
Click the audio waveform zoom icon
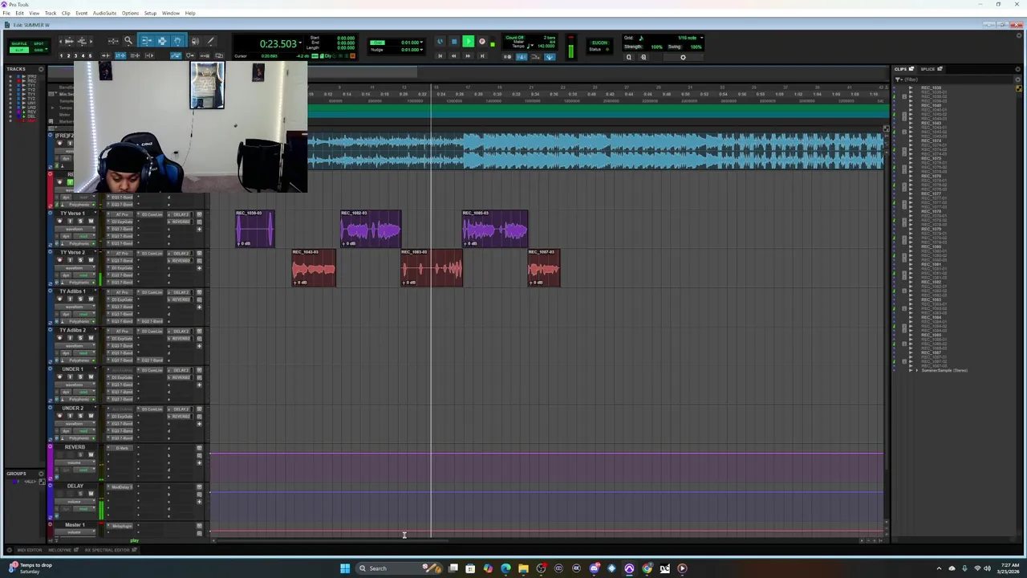(x=69, y=41)
